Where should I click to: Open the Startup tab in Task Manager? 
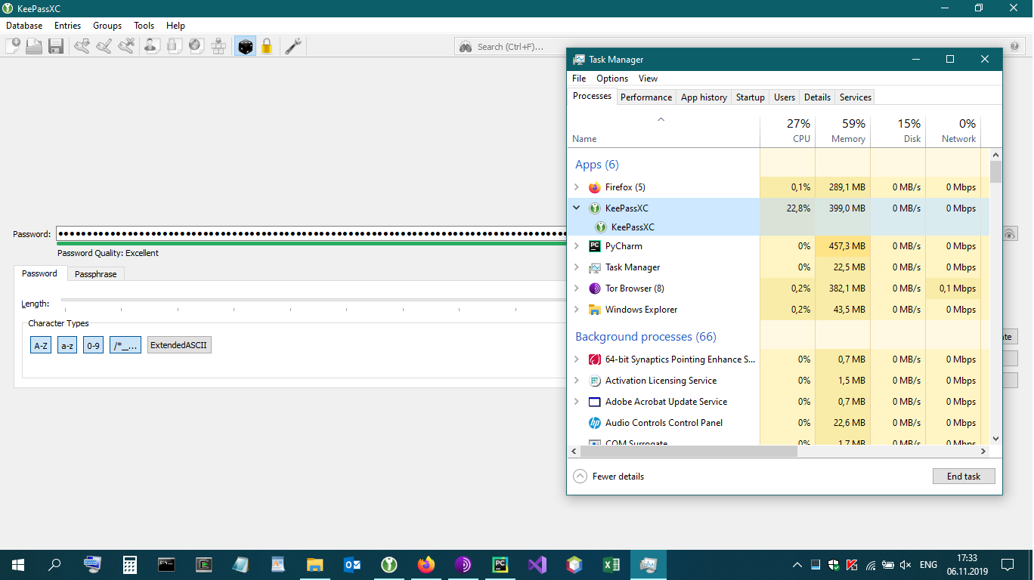click(x=750, y=97)
